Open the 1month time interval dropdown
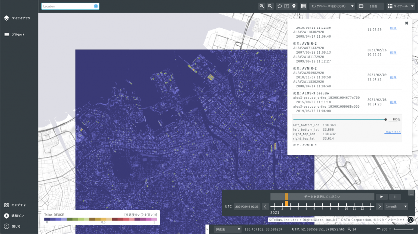 (396, 206)
